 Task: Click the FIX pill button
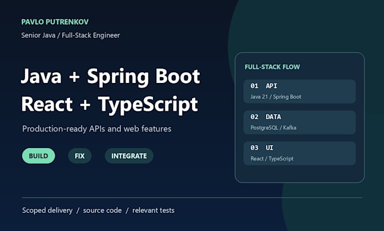tap(80, 156)
